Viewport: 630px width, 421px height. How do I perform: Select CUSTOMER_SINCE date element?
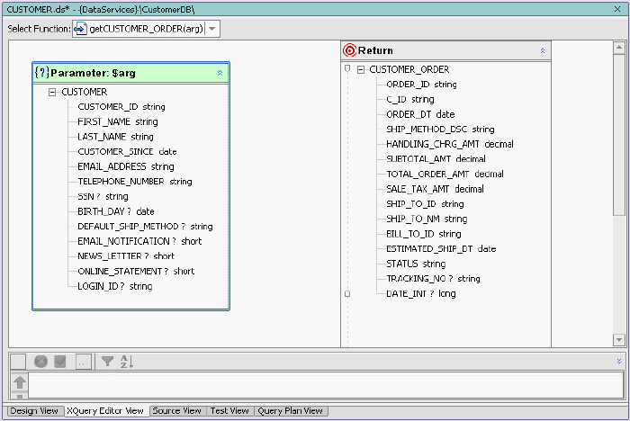[x=128, y=152]
